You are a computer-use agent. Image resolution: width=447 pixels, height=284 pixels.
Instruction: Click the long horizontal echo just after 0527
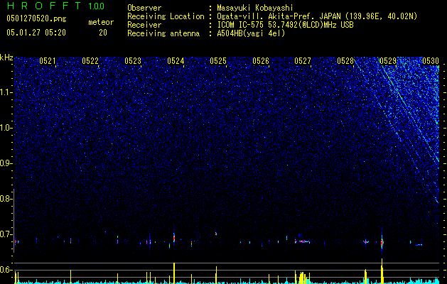303,241
